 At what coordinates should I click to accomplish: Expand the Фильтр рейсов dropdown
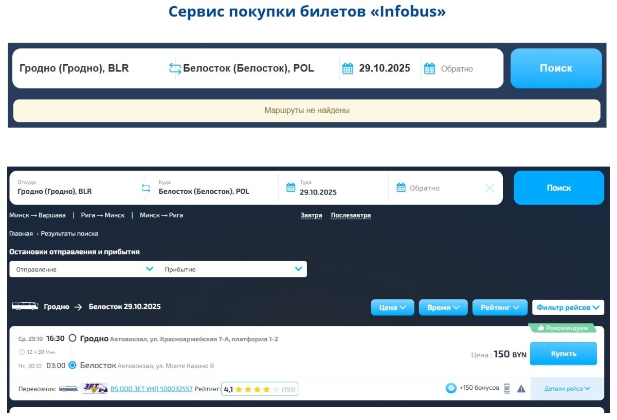[x=568, y=307]
